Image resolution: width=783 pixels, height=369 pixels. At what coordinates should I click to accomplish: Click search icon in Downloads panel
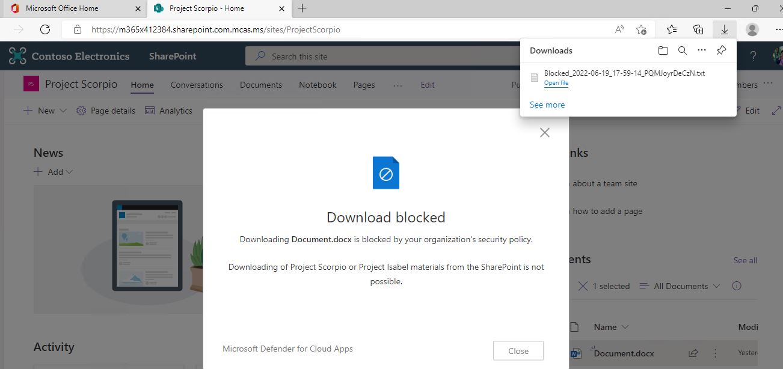point(682,50)
